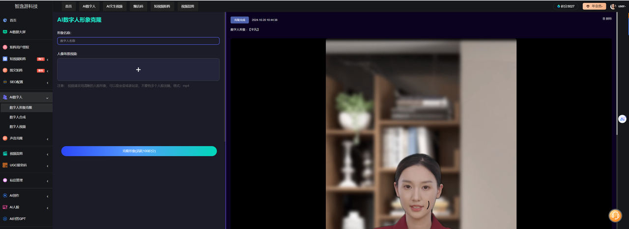Click the AI问答GPT sidebar icon
This screenshot has width=629, height=229.
pyautogui.click(x=5, y=219)
